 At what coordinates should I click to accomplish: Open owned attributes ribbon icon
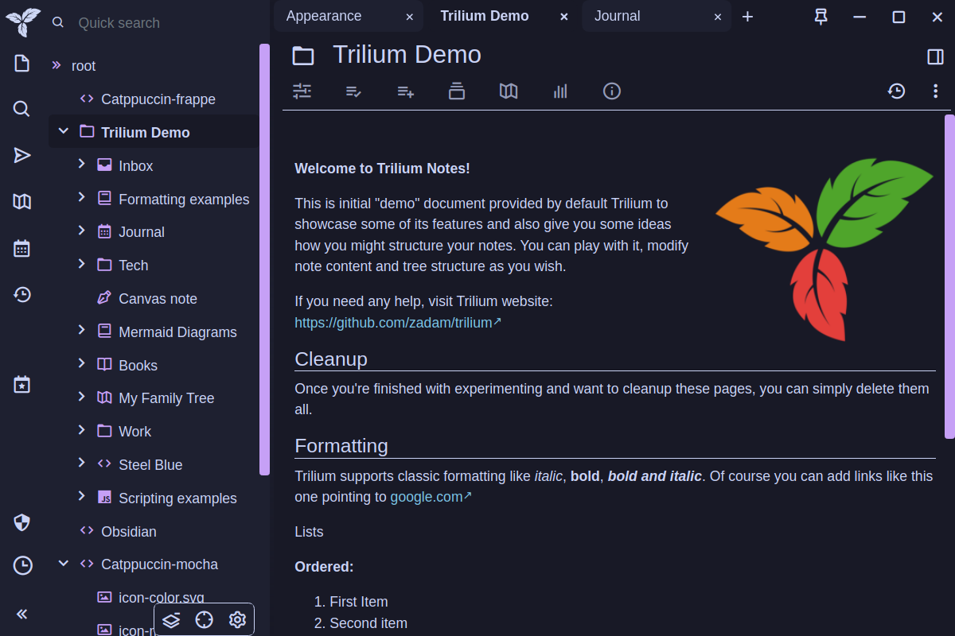[353, 91]
